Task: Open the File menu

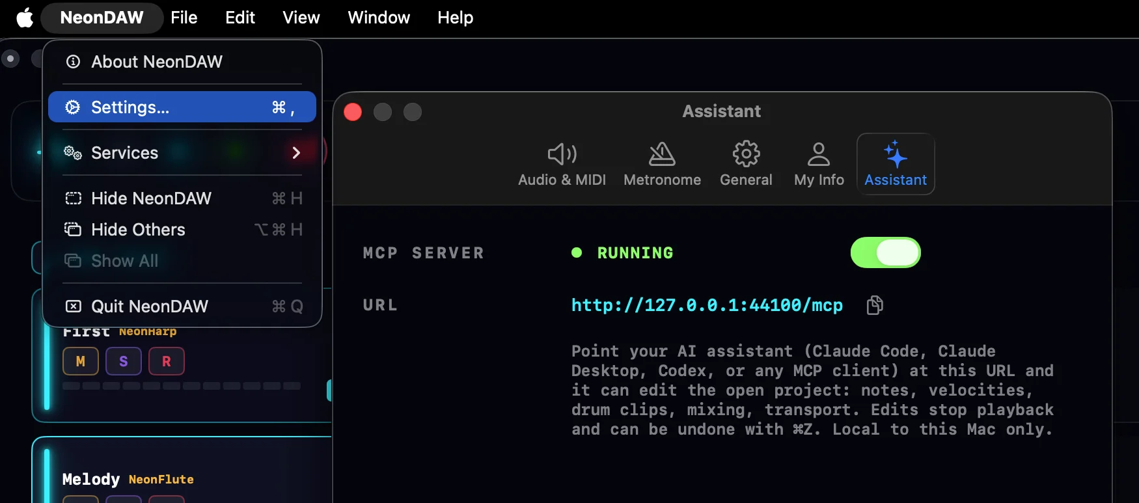Action: coord(184,18)
